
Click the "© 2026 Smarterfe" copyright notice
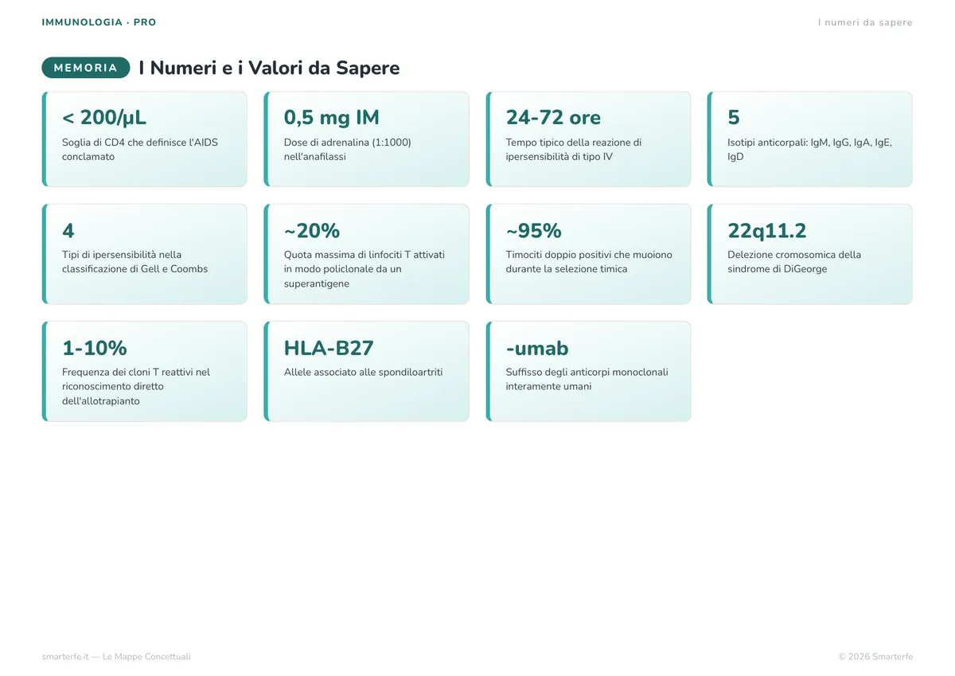[x=875, y=657]
